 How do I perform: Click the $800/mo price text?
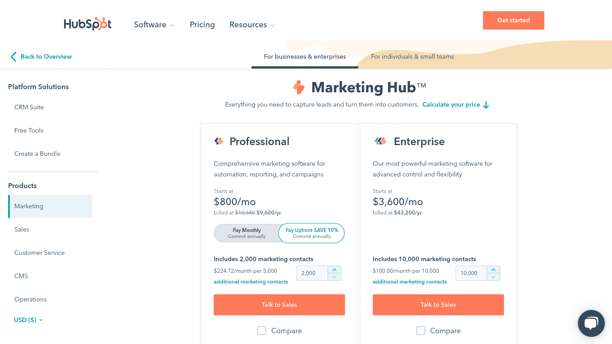[235, 202]
